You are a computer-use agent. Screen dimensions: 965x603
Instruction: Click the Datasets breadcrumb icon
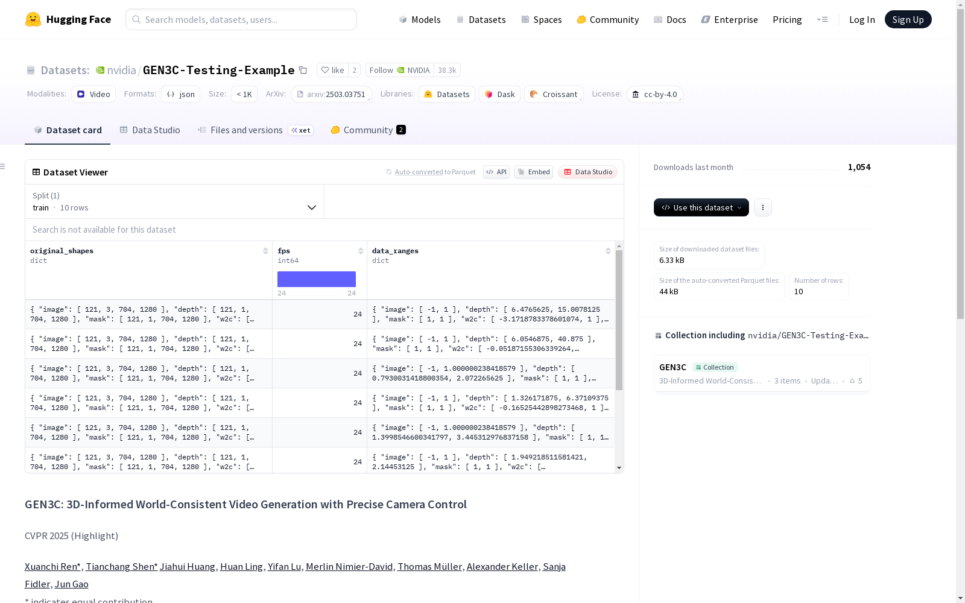pos(31,70)
